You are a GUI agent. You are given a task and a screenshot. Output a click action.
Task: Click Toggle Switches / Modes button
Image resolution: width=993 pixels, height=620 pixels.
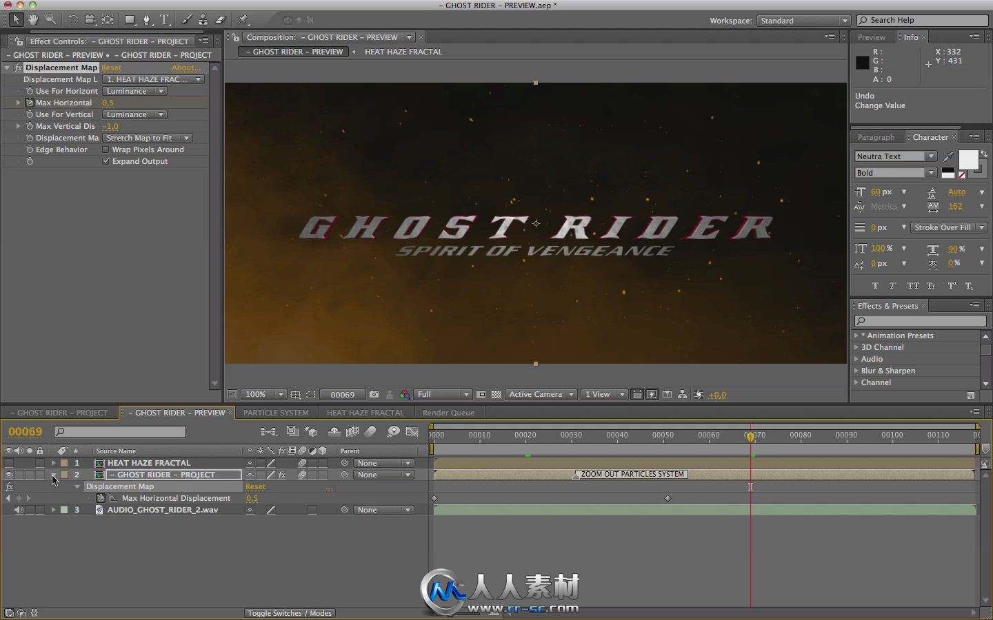tap(290, 613)
